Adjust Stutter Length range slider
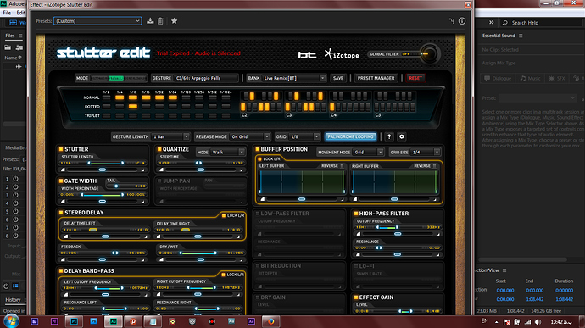 click(x=106, y=163)
